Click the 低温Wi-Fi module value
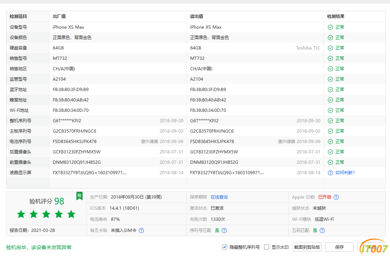 pyautogui.click(x=324, y=219)
